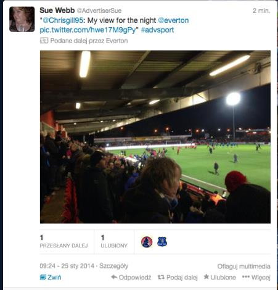Click the retweeted-by icon beside Podane dalej
Screen dimensions: 278x290
click(44, 41)
